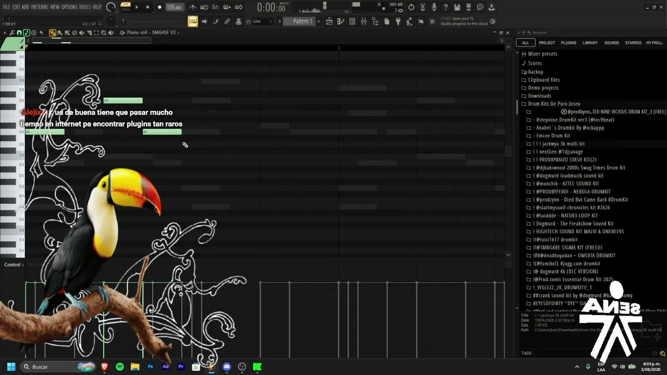Open the FILE menu
The width and height of the screenshot is (667, 375).
[x=7, y=7]
